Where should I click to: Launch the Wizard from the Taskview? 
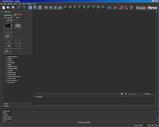pyautogui.click(x=18, y=16)
